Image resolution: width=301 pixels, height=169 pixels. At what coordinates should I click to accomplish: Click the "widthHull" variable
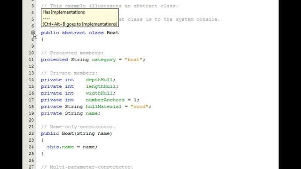[99, 93]
